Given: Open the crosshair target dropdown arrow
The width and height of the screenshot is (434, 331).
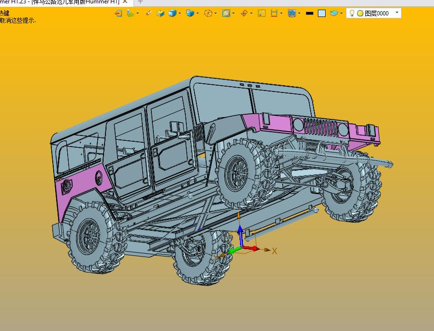Looking at the screenshot, I should (251, 13).
